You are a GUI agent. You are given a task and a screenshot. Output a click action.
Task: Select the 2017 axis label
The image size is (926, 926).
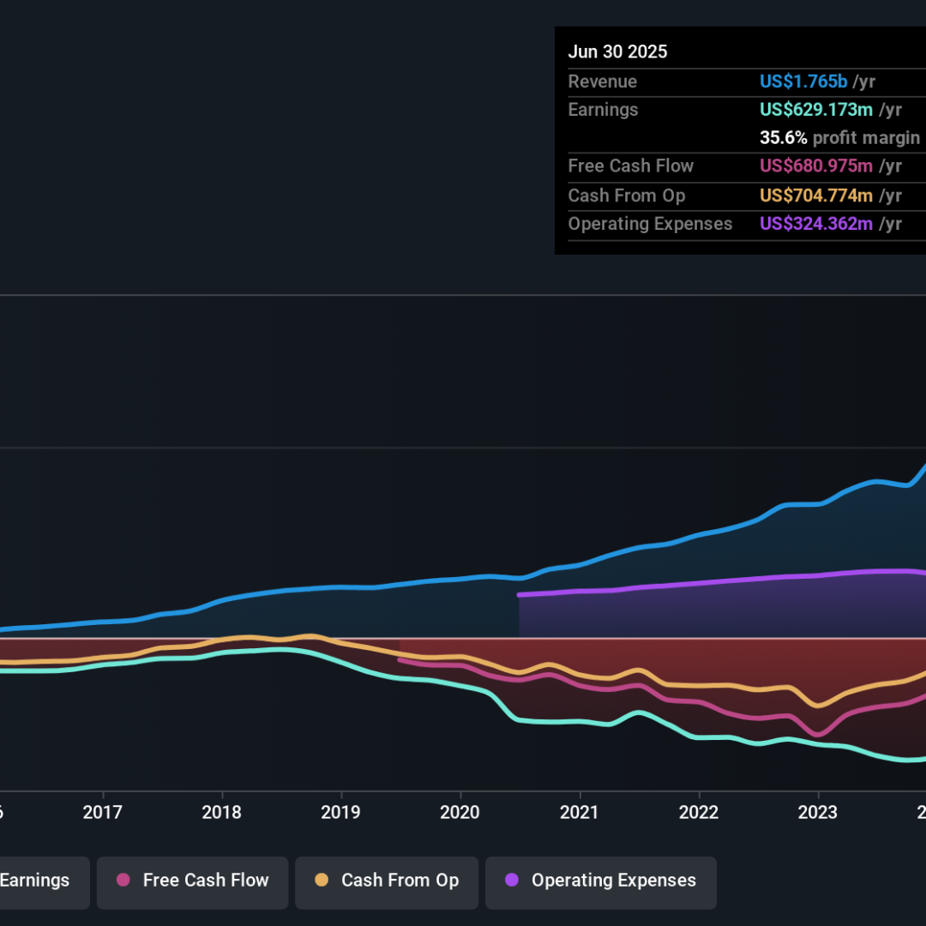tap(103, 813)
